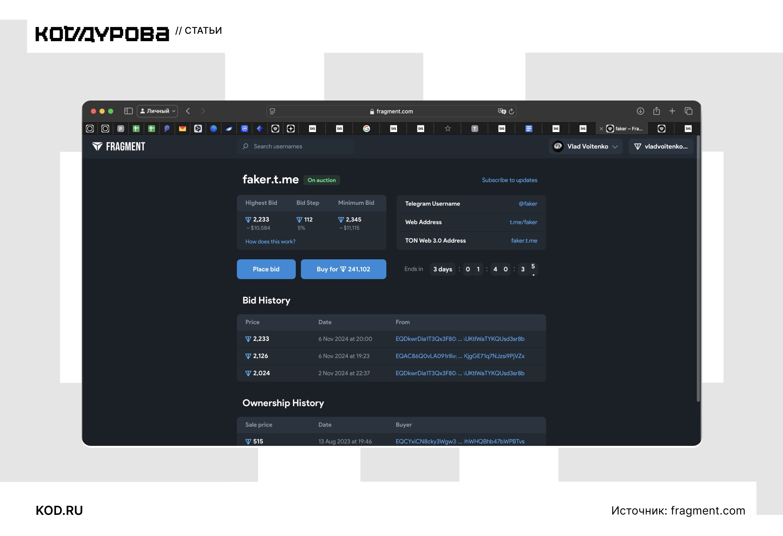The width and height of the screenshot is (783, 536).
Task: Open the t.me/faker web address link
Action: pos(523,222)
